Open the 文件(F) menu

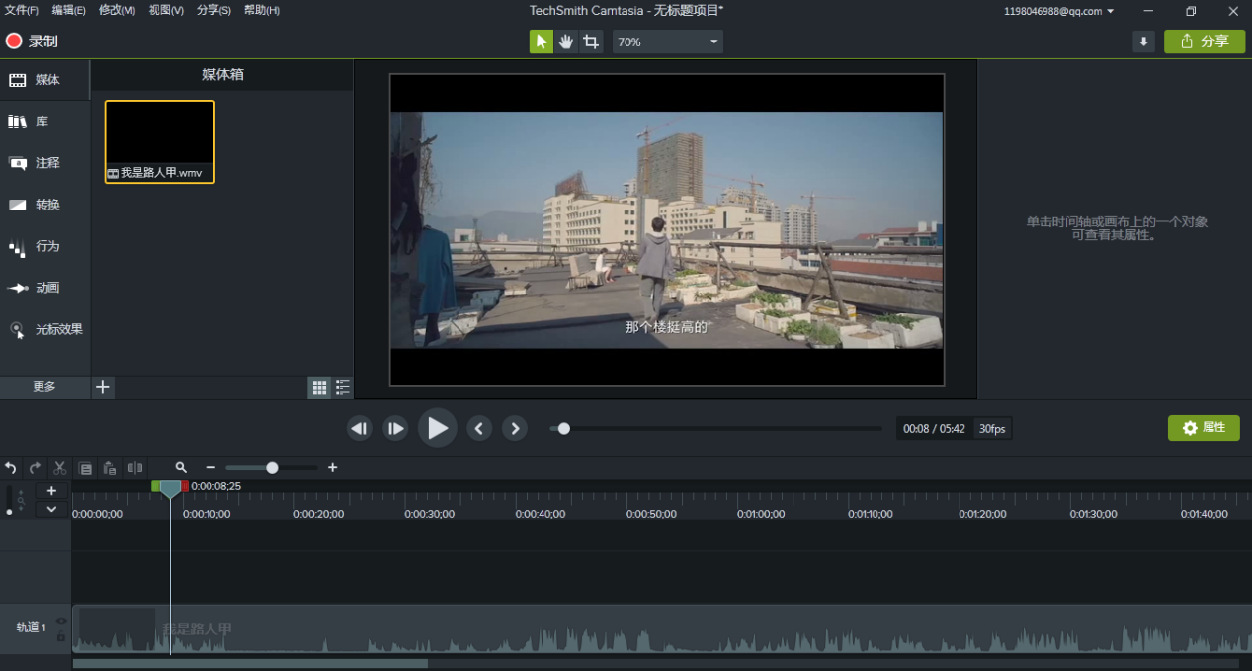pyautogui.click(x=22, y=10)
